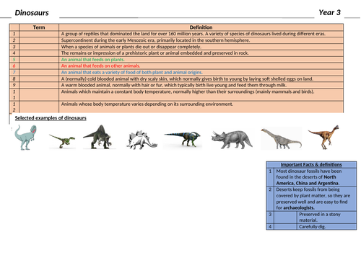Select the grey Triceratops picture

(x=232, y=140)
